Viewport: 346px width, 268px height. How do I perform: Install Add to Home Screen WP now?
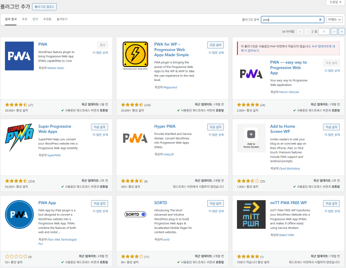coord(332,127)
